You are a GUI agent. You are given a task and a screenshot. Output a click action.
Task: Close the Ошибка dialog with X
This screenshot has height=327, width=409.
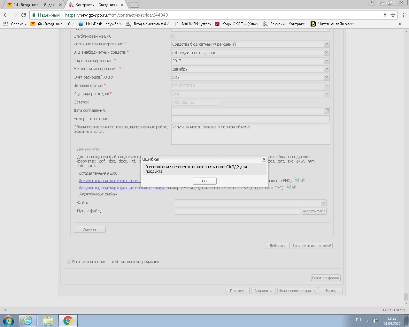tap(264, 159)
